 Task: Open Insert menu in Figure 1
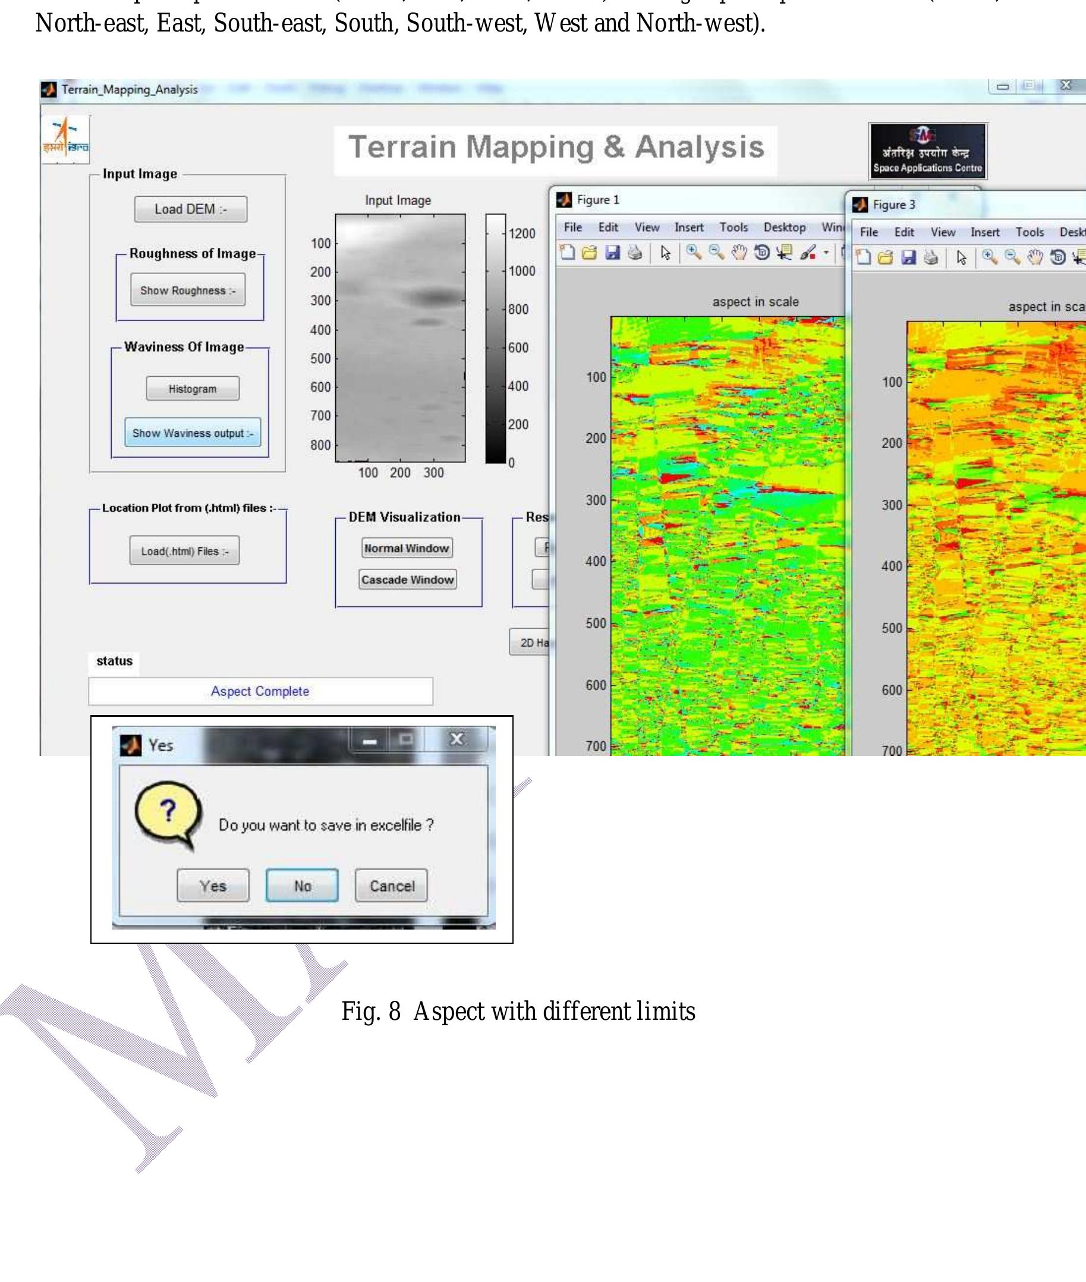coord(689,227)
